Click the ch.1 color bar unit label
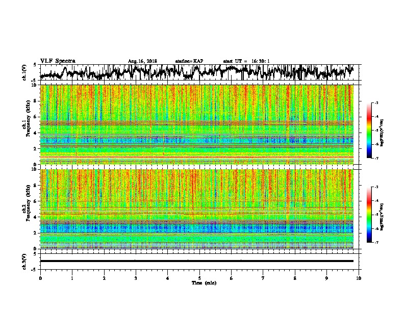Image resolution: width=404 pixels, height=312 pixels. pos(382,133)
